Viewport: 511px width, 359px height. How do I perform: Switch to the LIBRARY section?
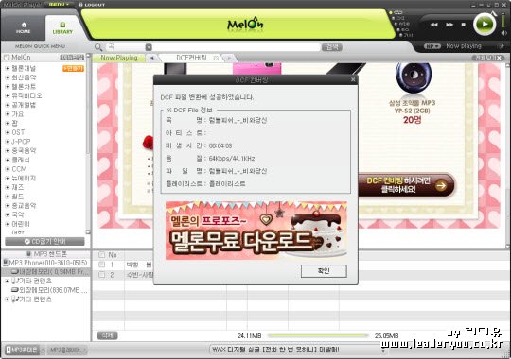click(62, 28)
